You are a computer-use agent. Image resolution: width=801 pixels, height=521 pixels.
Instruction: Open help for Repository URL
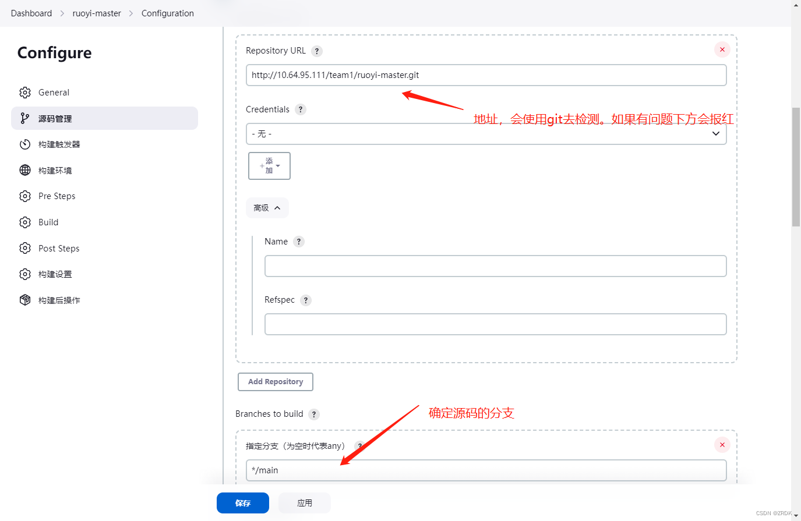(317, 51)
